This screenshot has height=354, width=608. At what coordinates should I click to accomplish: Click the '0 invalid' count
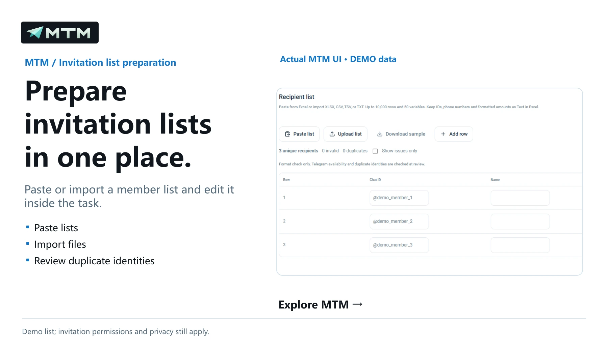pyautogui.click(x=330, y=151)
